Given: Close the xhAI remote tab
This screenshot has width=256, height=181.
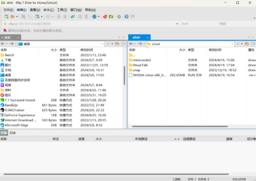Looking at the screenshot, I should (147, 37).
